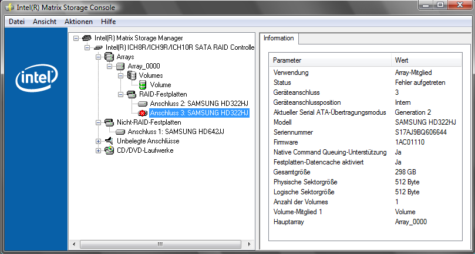Click the Volumes cylinder icon
The height and width of the screenshot is (254, 475).
(132, 75)
